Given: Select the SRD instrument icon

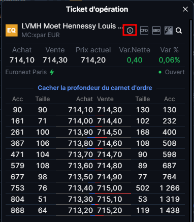Looking at the screenshot, I should coord(156,30).
